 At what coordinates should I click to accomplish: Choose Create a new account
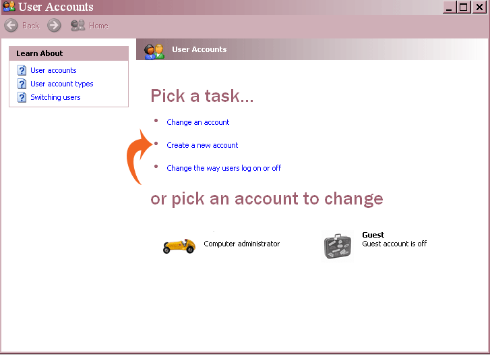202,145
